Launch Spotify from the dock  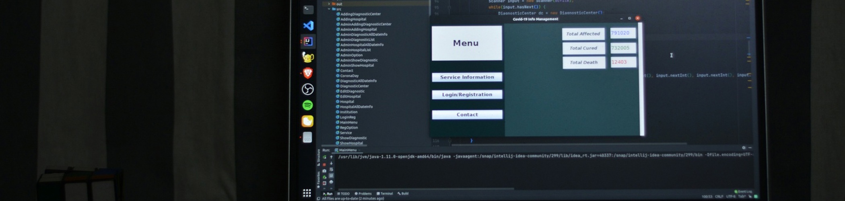[308, 105]
